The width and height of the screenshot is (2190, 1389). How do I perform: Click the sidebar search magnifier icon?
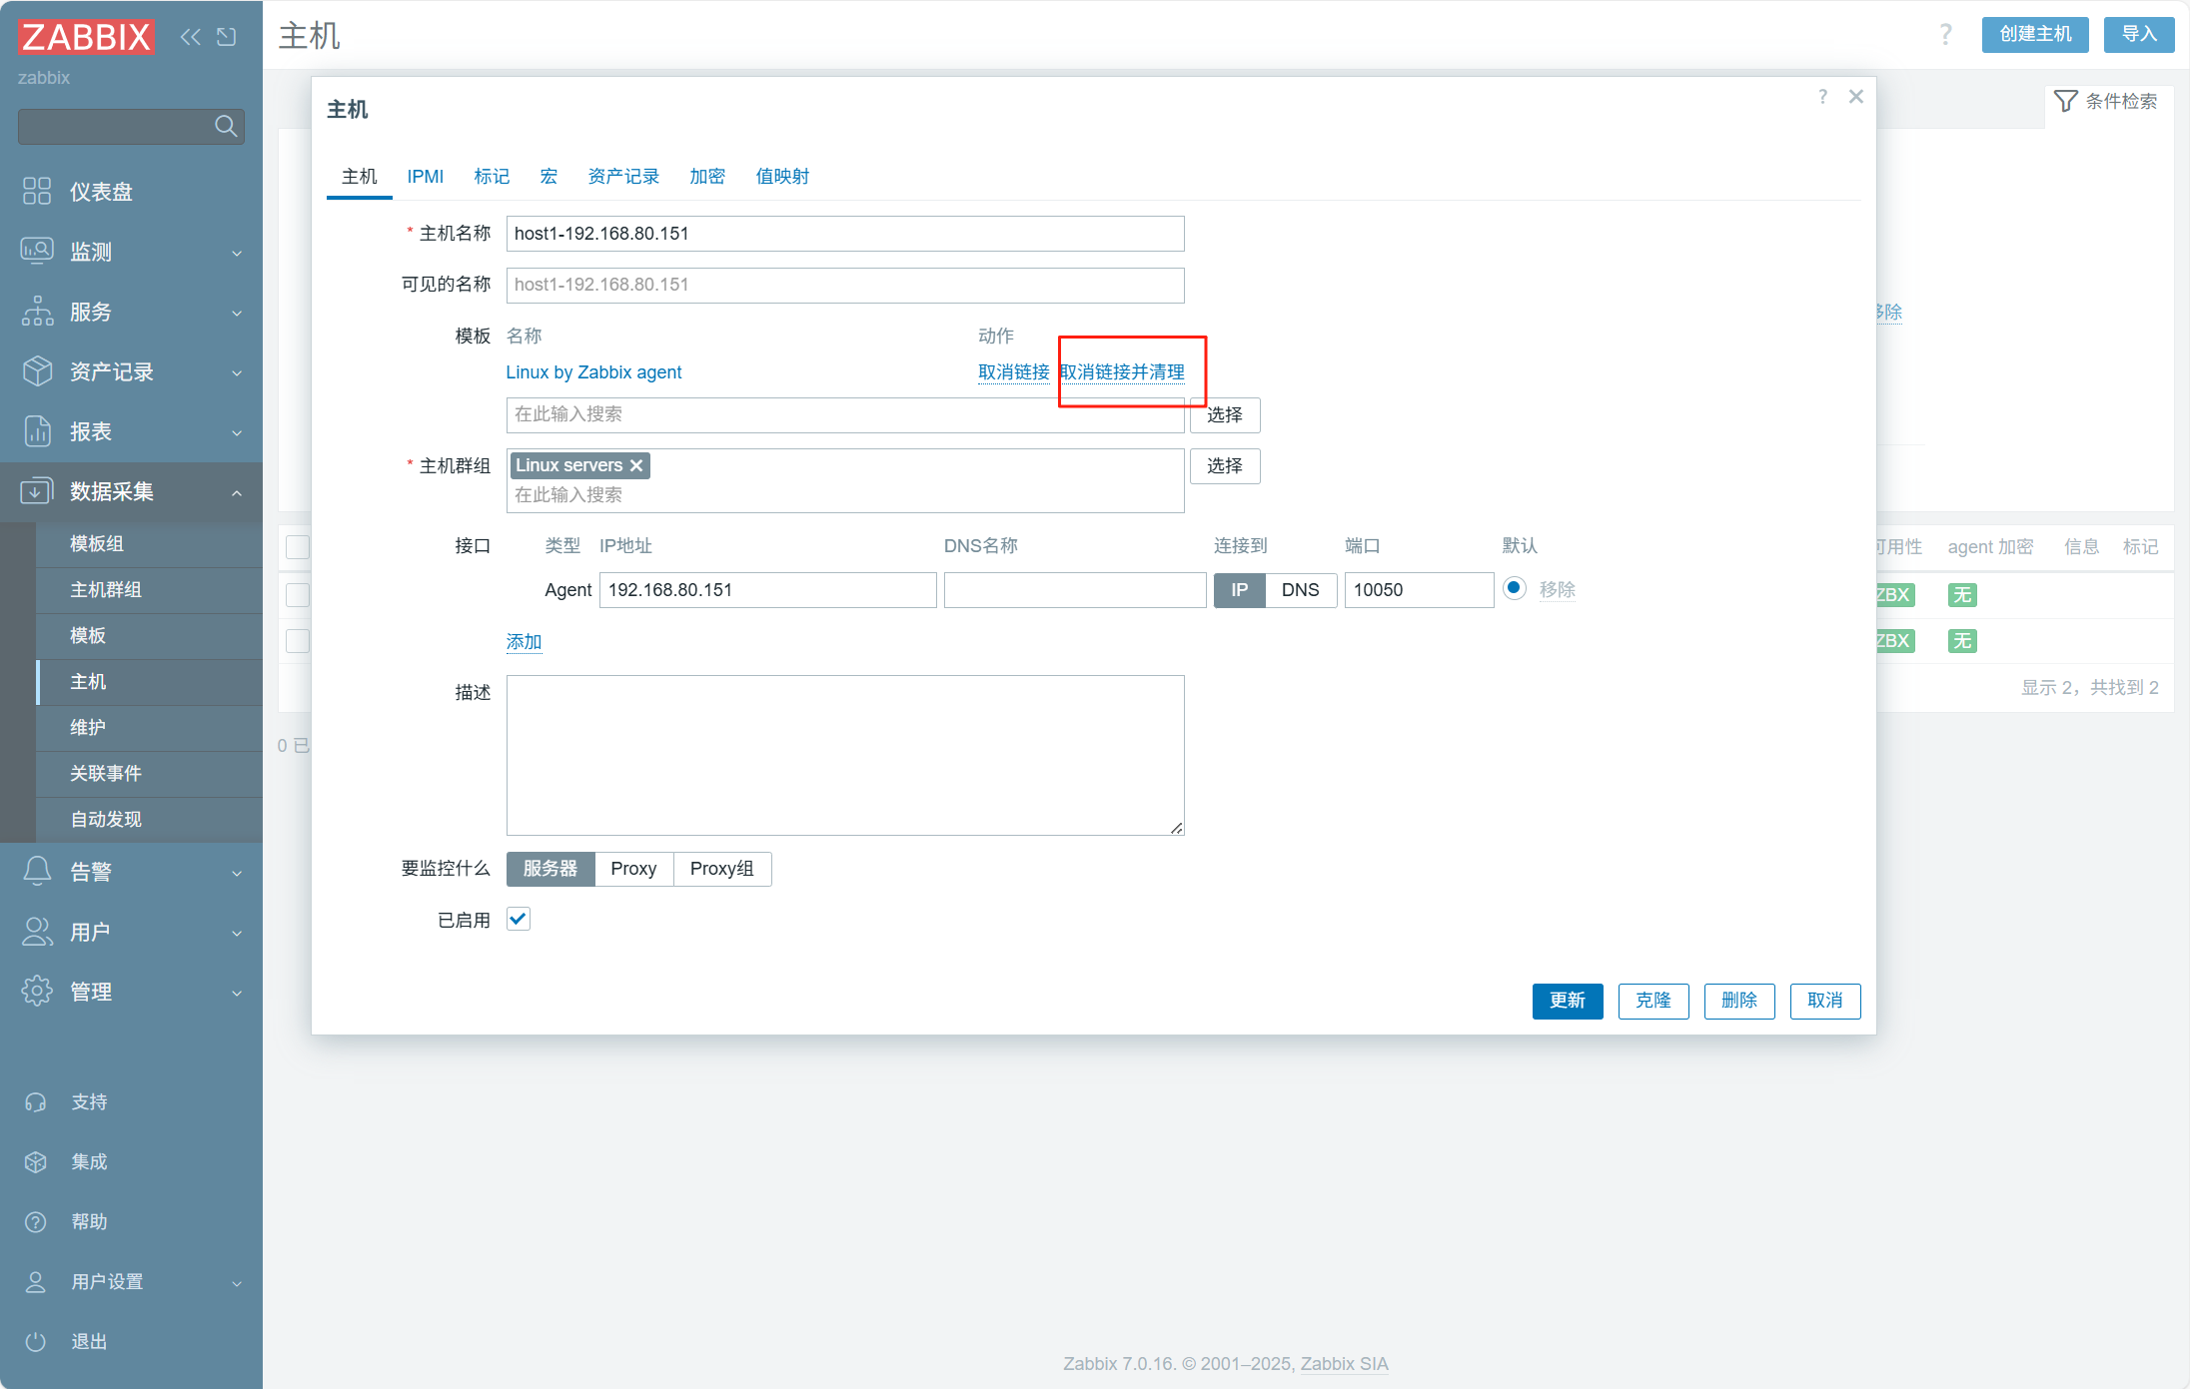point(226,126)
